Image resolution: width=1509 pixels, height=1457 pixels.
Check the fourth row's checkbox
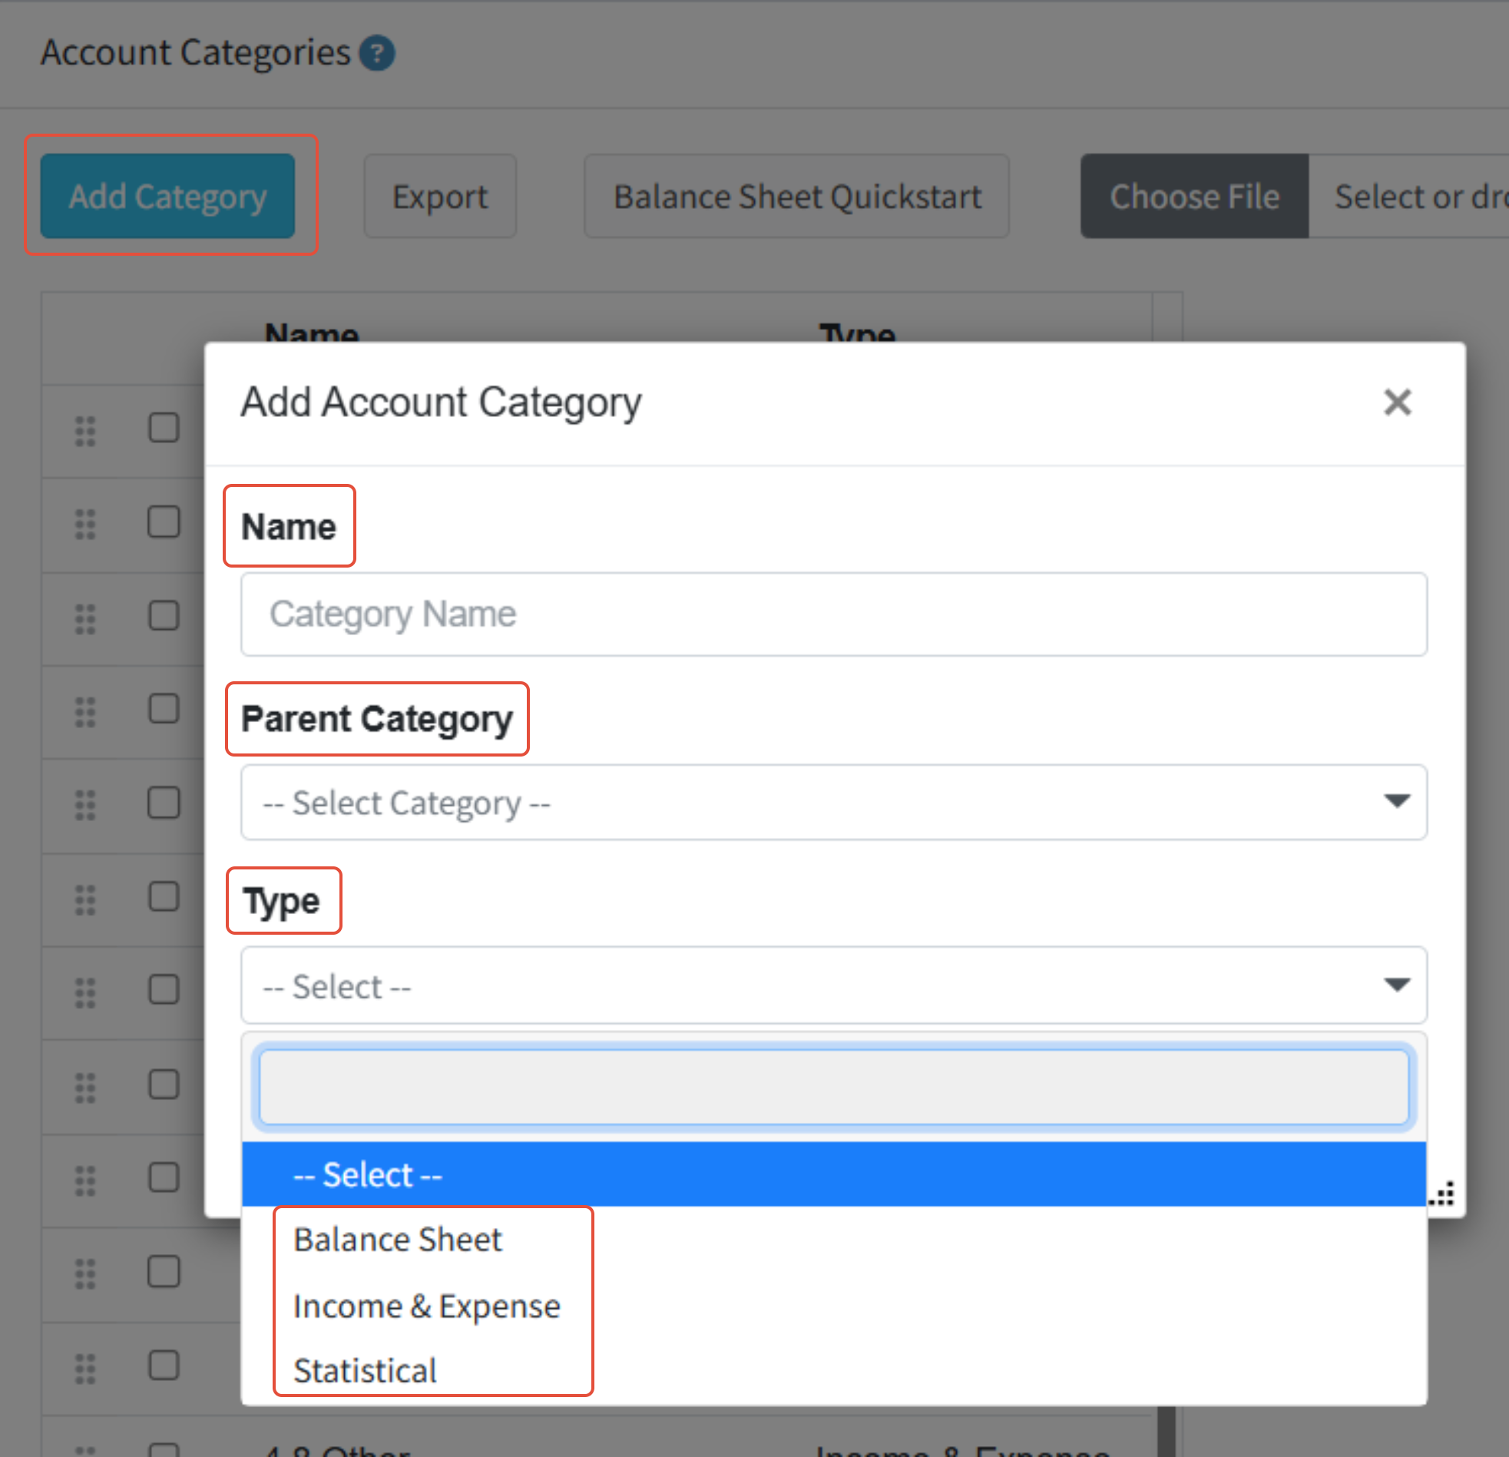tap(164, 708)
